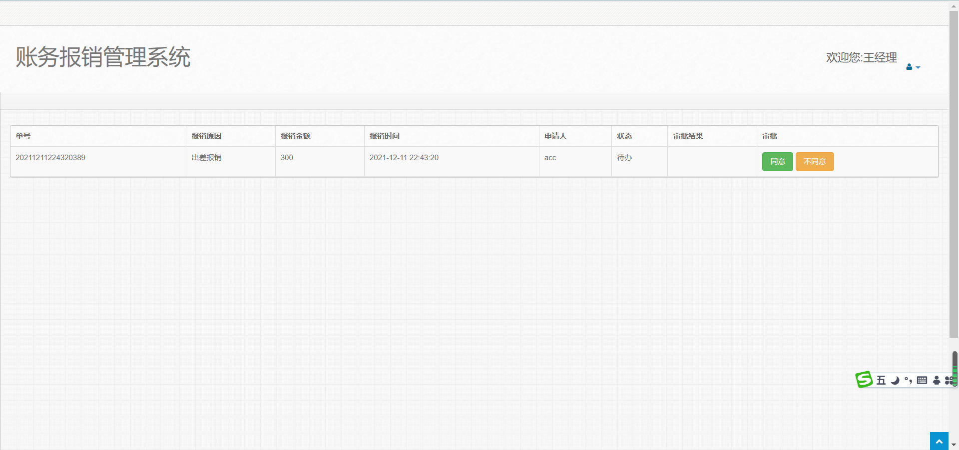Screen dimensions: 959x450
Task: Click the vertical scrollbar thumb on the page
Action: (x=954, y=175)
